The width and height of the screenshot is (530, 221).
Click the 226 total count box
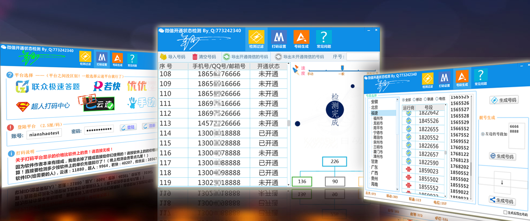(335, 161)
